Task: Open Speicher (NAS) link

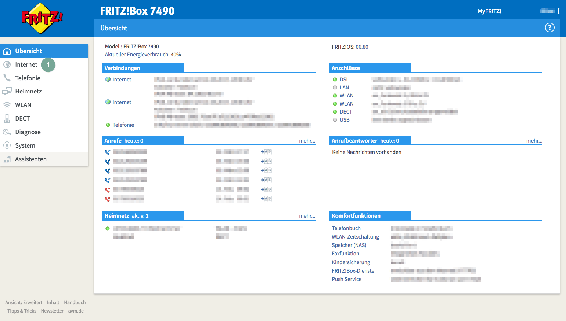Action: tap(349, 245)
